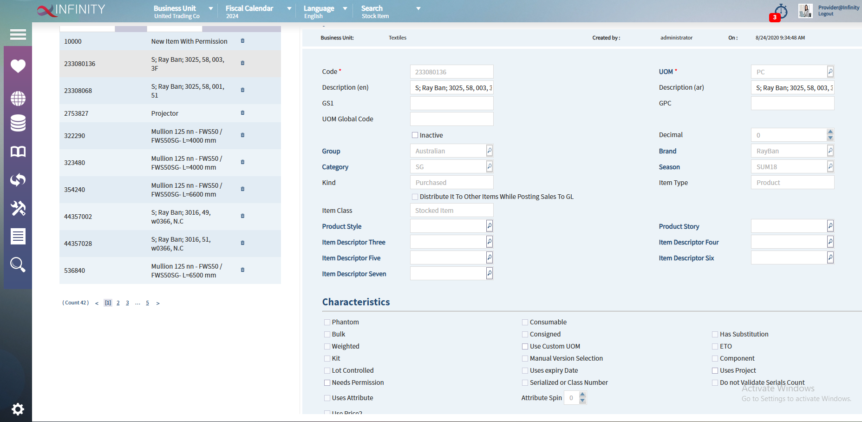
Task: Expand the Business Unit dropdown
Action: [210, 8]
